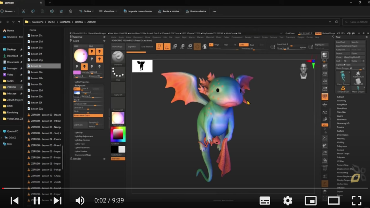
Task: Open the Ordina sort dropdown
Action: coord(86,11)
